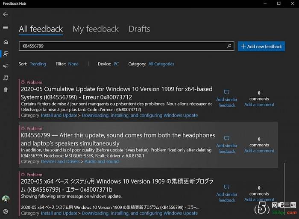Select the Feedback sidebar icon
Screen dimensions: 299x219
[x=6, y=54]
